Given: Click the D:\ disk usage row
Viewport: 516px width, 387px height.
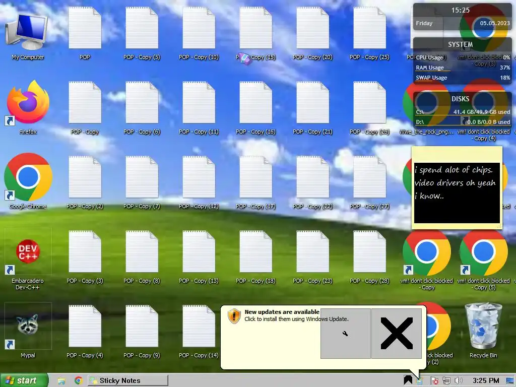Looking at the screenshot, I should (463, 122).
